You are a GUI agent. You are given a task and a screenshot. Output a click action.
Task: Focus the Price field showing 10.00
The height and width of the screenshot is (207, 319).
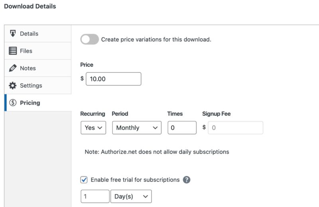(x=113, y=79)
